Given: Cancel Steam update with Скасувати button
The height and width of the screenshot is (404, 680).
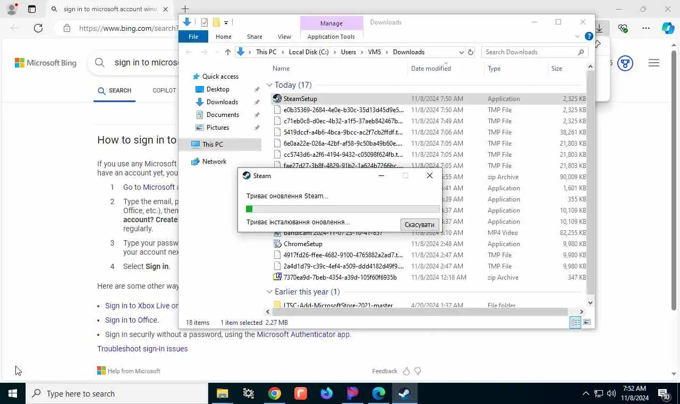Looking at the screenshot, I should (420, 224).
